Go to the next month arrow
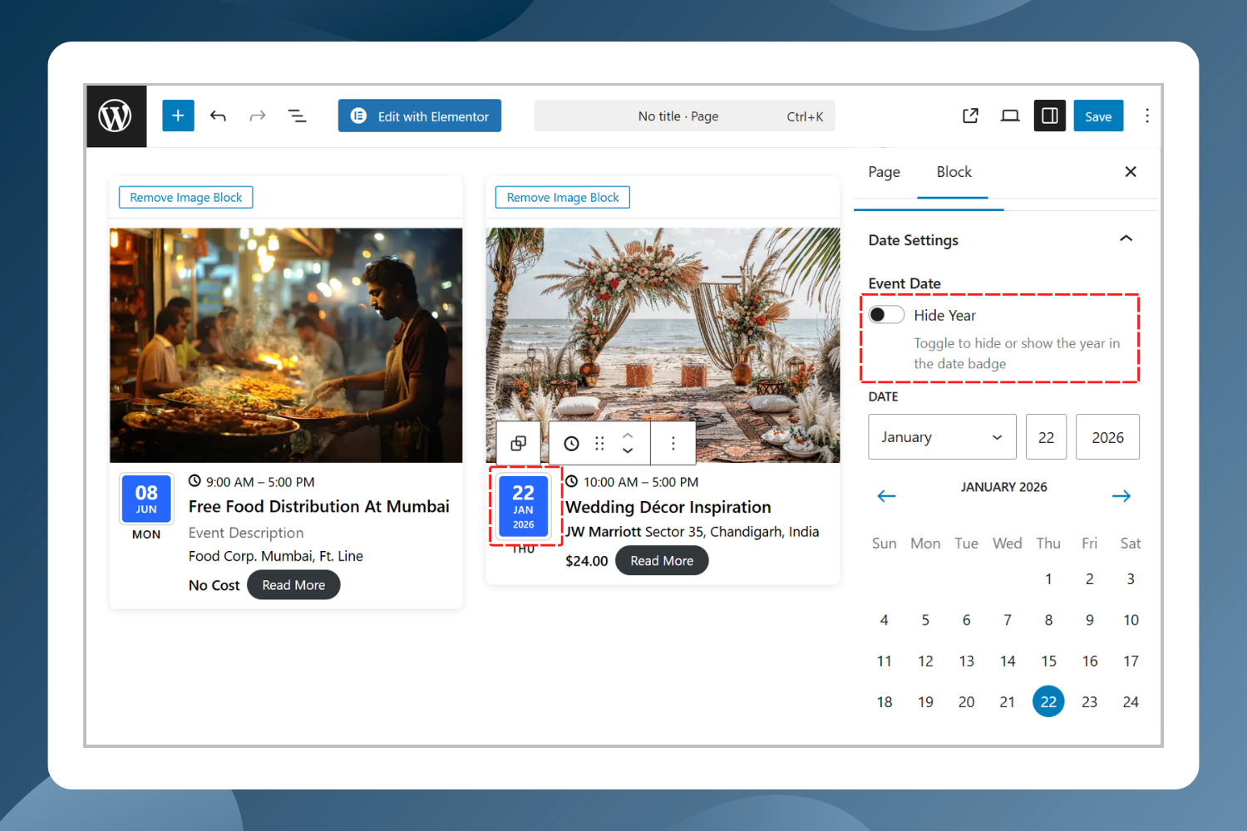The height and width of the screenshot is (831, 1247). (1121, 496)
